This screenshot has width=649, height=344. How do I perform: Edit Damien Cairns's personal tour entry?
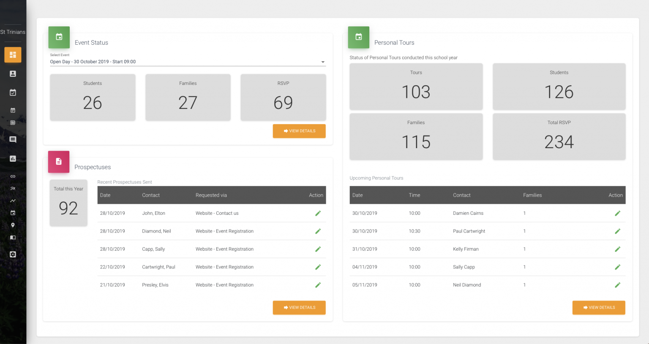618,213
